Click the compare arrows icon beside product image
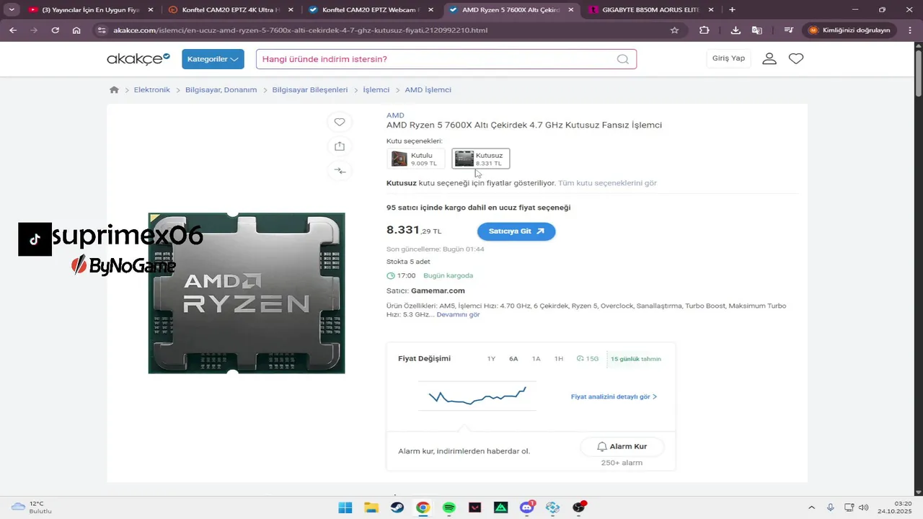Screen dimensions: 923x519 coord(340,171)
